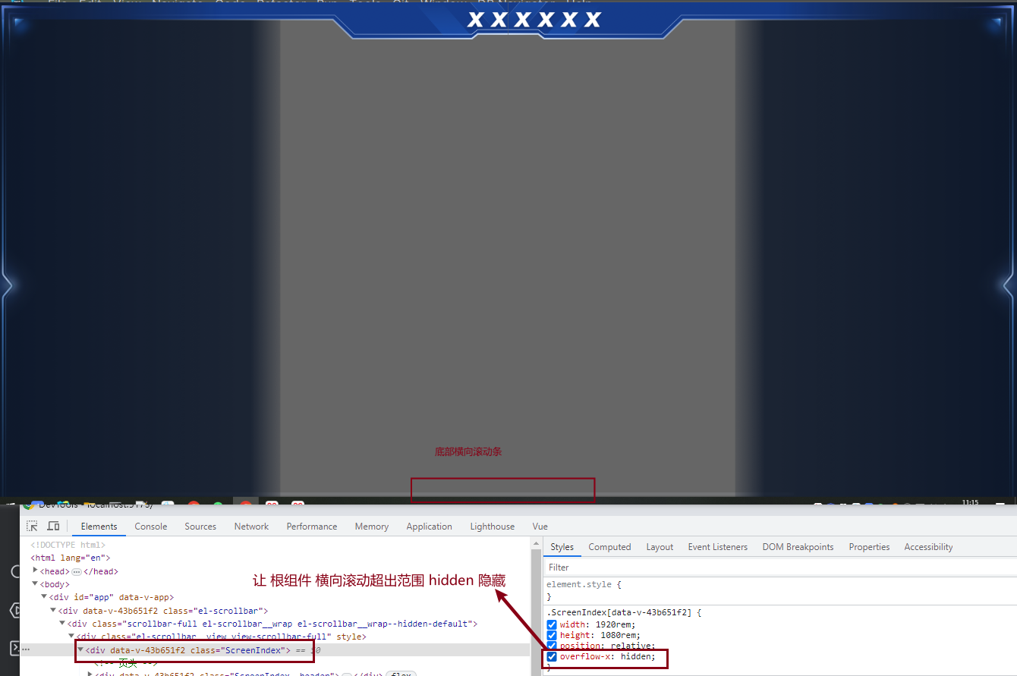Viewport: 1017px width, 676px height.
Task: Select the Styles sidebar tab
Action: pos(562,547)
